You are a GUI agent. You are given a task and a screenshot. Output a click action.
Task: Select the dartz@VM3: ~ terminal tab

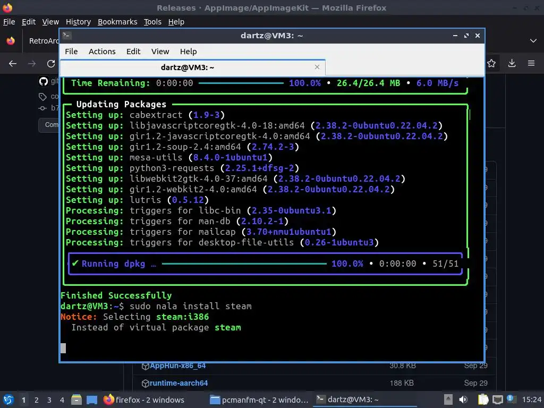click(192, 67)
